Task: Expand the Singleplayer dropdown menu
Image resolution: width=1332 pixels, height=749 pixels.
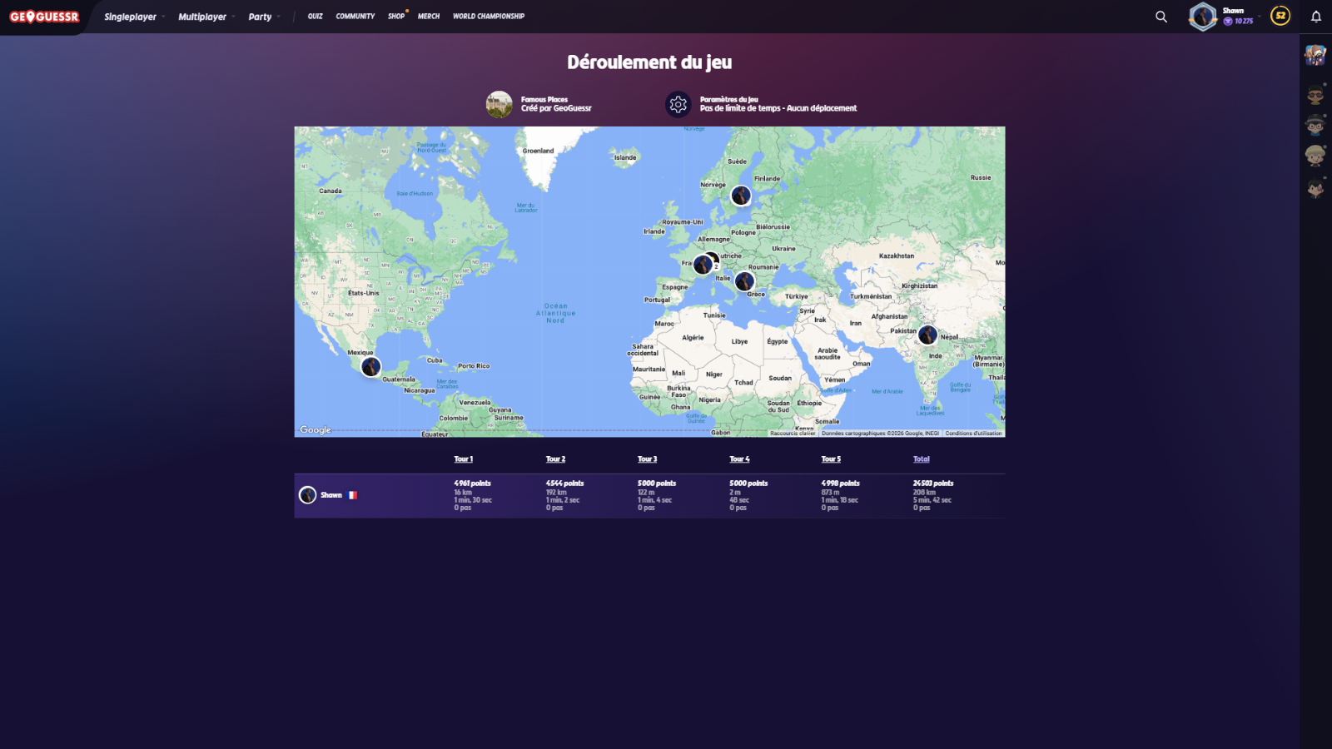Action: [x=133, y=17]
